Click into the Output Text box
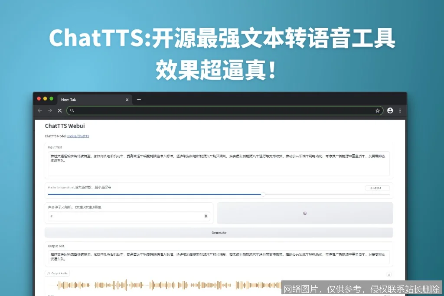This screenshot has width=444, height=296. pos(219,257)
